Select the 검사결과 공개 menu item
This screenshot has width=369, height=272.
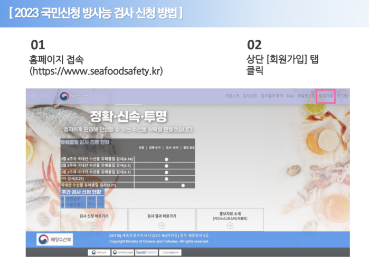tap(272, 96)
